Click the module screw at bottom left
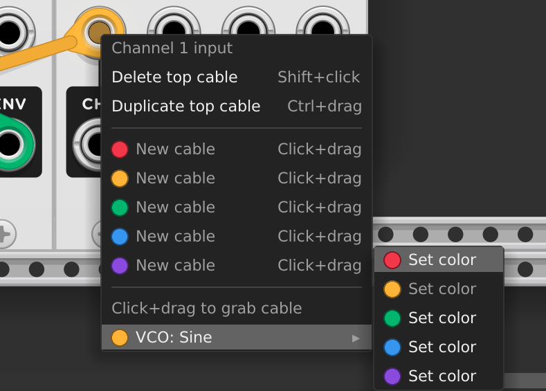The width and height of the screenshot is (546, 391). click(x=4, y=235)
